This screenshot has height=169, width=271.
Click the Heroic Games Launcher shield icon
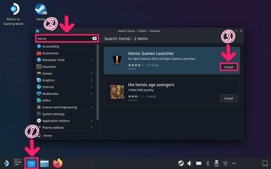coord(117,60)
